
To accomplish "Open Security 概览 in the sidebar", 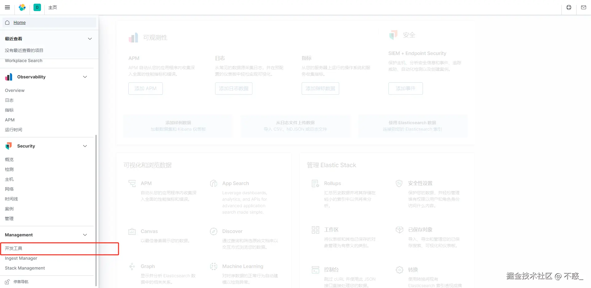I will click(9, 160).
